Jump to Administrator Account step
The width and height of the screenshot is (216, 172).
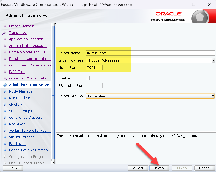tap(28, 45)
